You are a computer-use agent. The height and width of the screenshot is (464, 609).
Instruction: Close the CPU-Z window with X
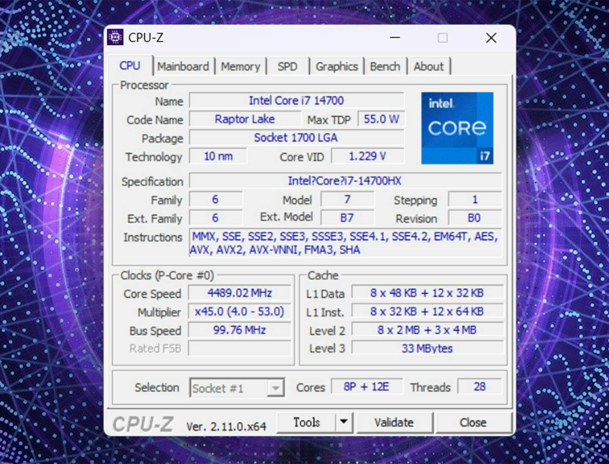click(491, 38)
